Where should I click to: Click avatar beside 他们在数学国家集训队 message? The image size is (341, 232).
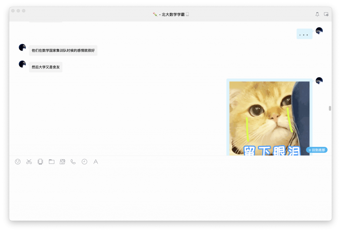[x=22, y=48]
